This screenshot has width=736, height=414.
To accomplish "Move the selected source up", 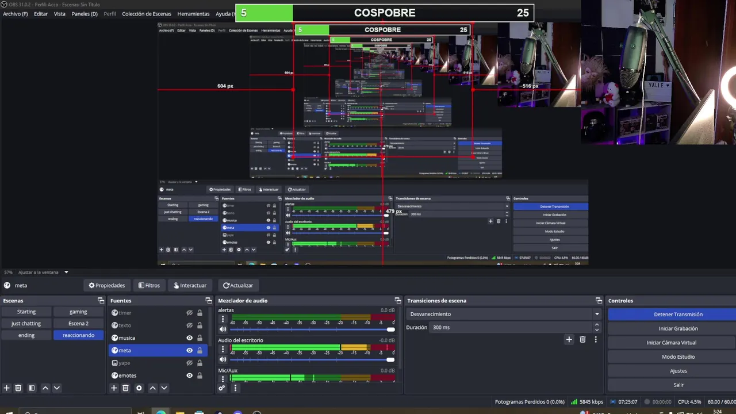I will (152, 388).
